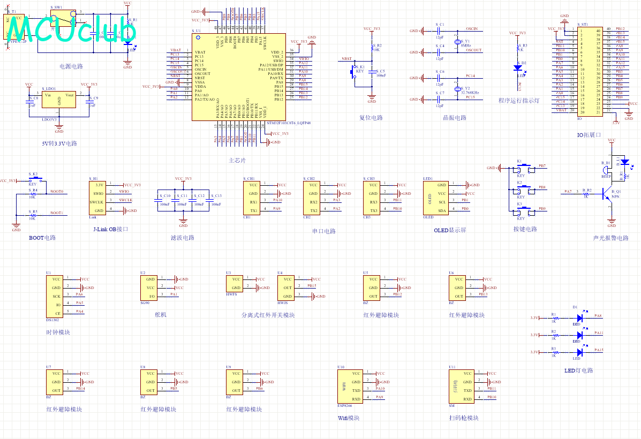Select the B_R2 1K base resistor
This screenshot has height=439, width=641.
(x=586, y=194)
